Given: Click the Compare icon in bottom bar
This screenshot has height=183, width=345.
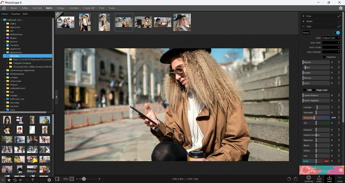Looking at the screenshot, I should 308,177.
